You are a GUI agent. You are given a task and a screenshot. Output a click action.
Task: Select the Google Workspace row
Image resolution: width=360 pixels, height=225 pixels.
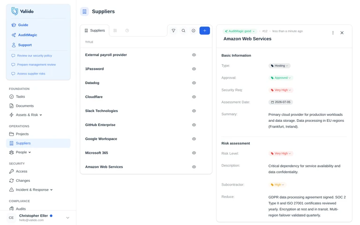pyautogui.click(x=146, y=139)
